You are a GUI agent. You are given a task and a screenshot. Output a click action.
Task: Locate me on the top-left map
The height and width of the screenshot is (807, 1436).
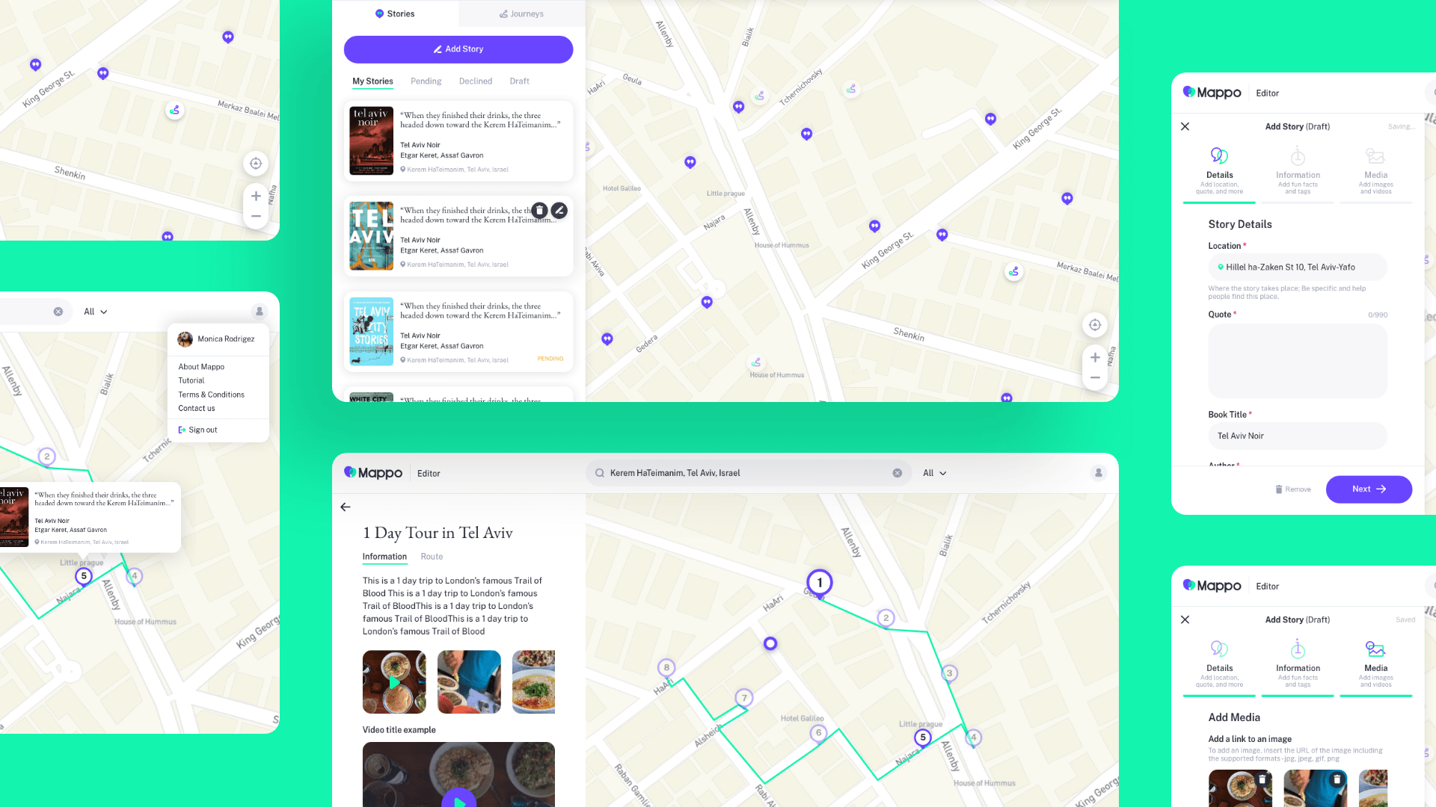point(256,164)
